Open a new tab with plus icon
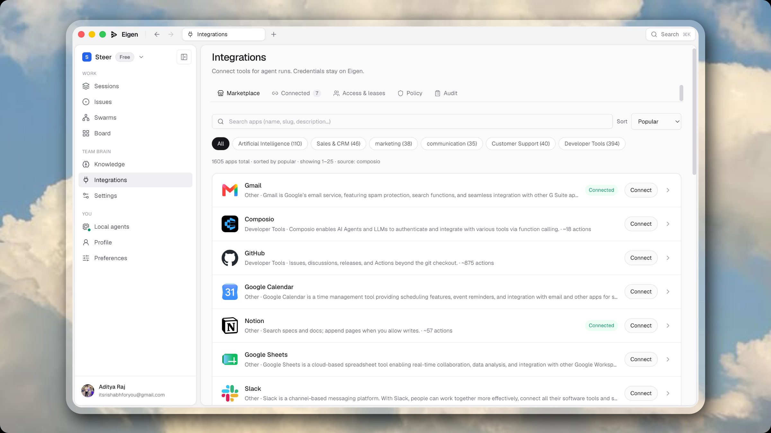771x433 pixels. tap(274, 34)
